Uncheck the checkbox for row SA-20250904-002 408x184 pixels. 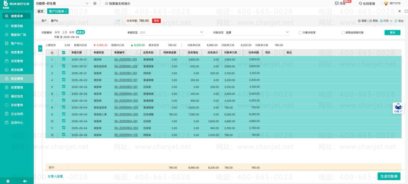64,100
